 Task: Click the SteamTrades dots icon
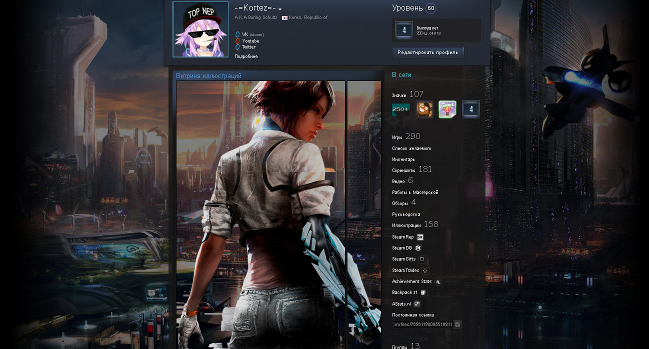coord(425,270)
